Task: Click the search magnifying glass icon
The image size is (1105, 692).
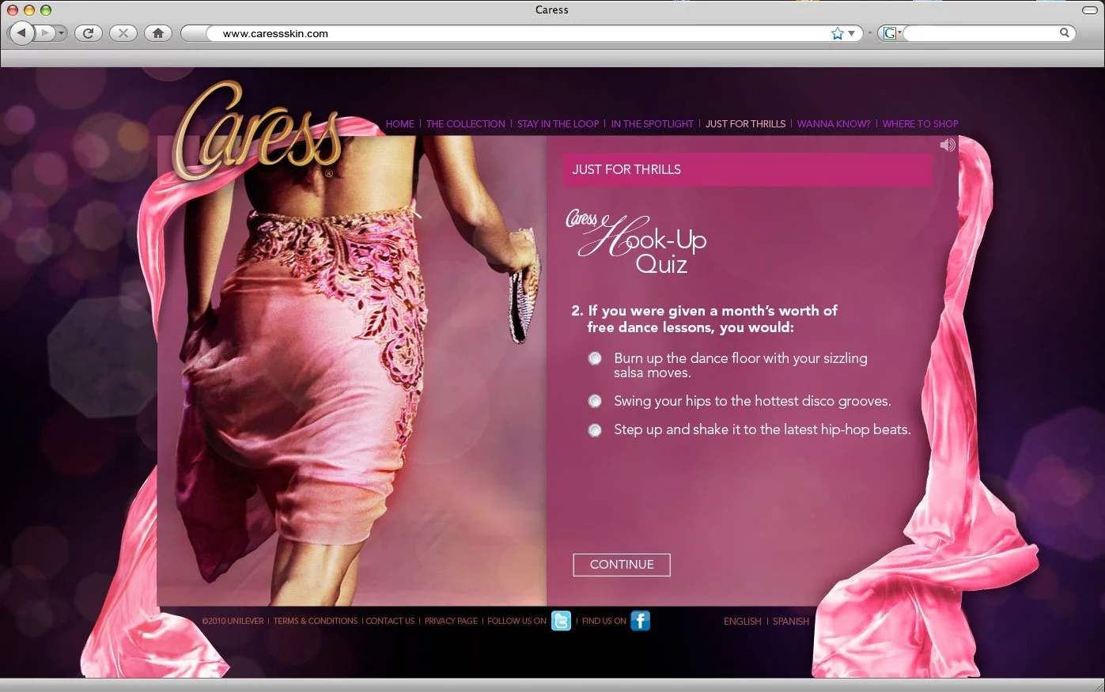Action: pos(1065,33)
